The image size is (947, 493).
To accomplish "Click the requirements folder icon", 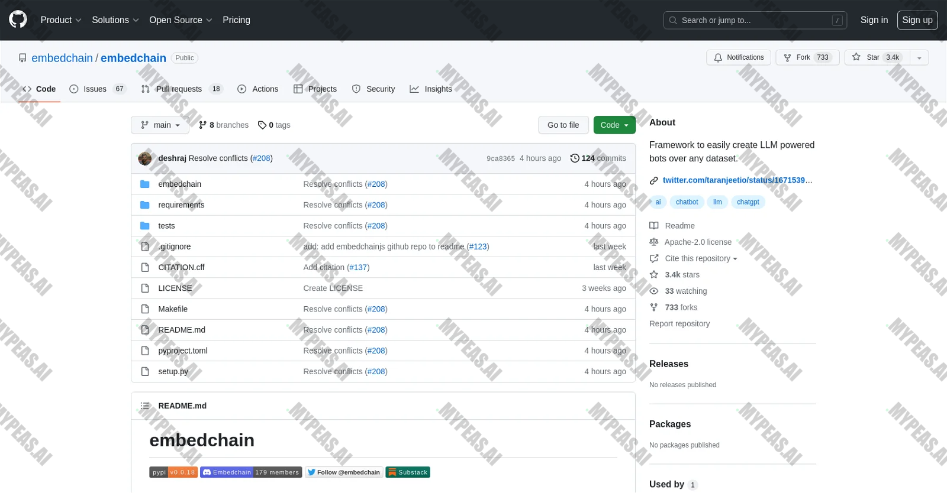I will pos(145,205).
